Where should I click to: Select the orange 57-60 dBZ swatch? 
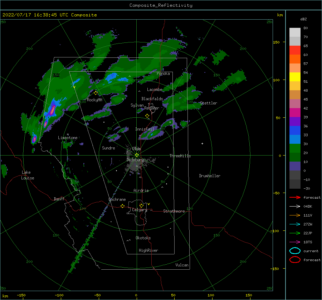[x=295, y=59]
